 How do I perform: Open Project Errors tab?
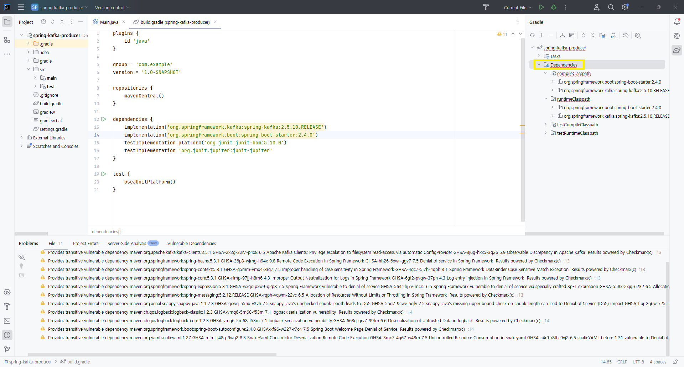[x=85, y=244]
